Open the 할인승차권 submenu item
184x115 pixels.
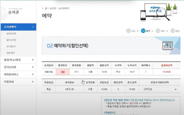(x=11, y=40)
